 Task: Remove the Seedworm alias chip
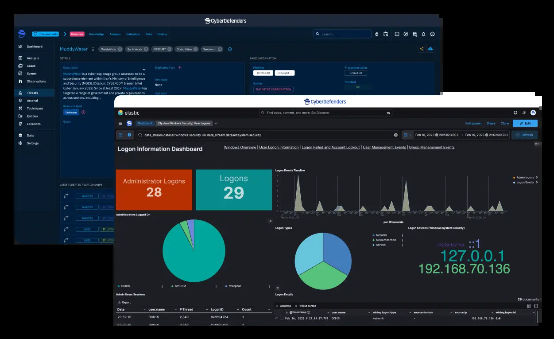coord(220,49)
